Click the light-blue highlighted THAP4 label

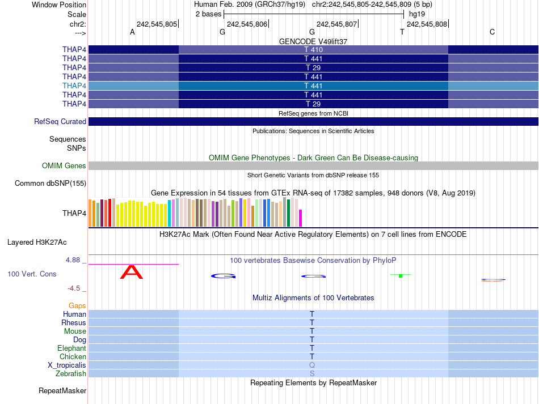click(x=74, y=86)
